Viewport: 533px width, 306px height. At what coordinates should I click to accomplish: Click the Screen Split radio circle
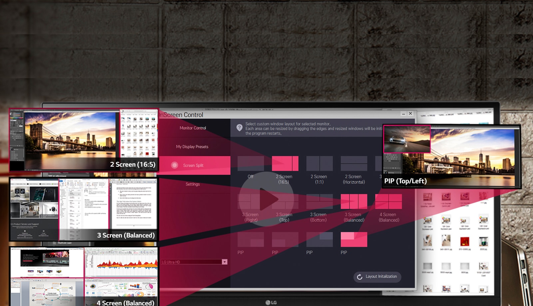click(x=175, y=165)
